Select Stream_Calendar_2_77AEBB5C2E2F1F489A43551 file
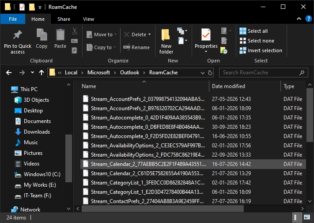The height and width of the screenshot is (223, 314). pos(193,164)
